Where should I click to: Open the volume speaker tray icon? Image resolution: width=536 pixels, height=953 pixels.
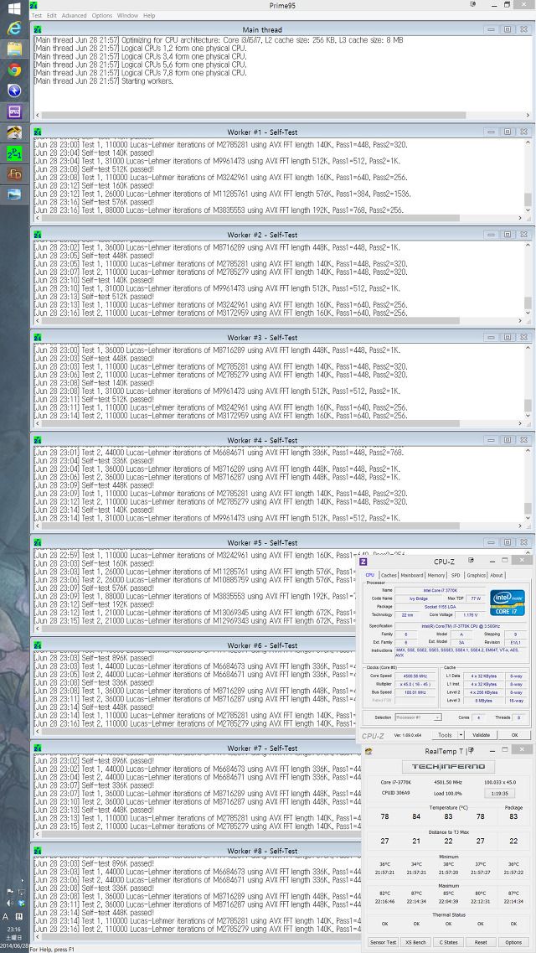tap(9, 904)
